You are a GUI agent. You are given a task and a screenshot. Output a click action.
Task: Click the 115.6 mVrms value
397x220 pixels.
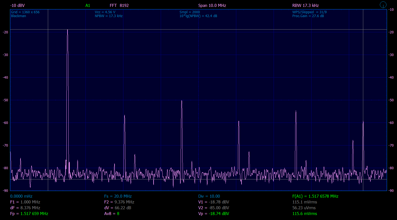point(305,214)
